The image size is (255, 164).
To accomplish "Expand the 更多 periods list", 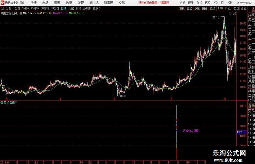I will 97,8.
